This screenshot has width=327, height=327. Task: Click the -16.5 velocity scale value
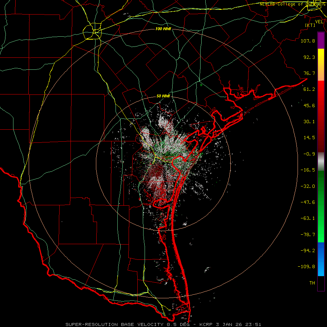click(308, 170)
